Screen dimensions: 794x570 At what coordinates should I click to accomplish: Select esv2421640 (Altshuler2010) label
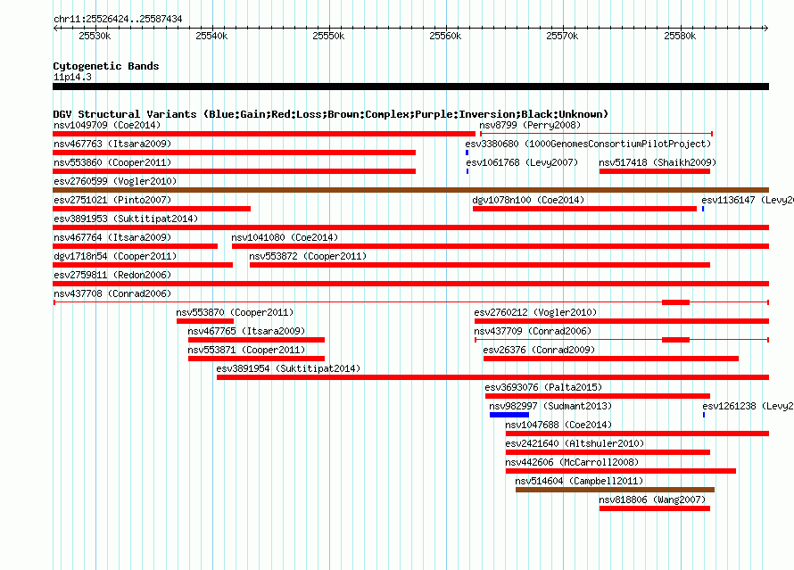point(575,443)
